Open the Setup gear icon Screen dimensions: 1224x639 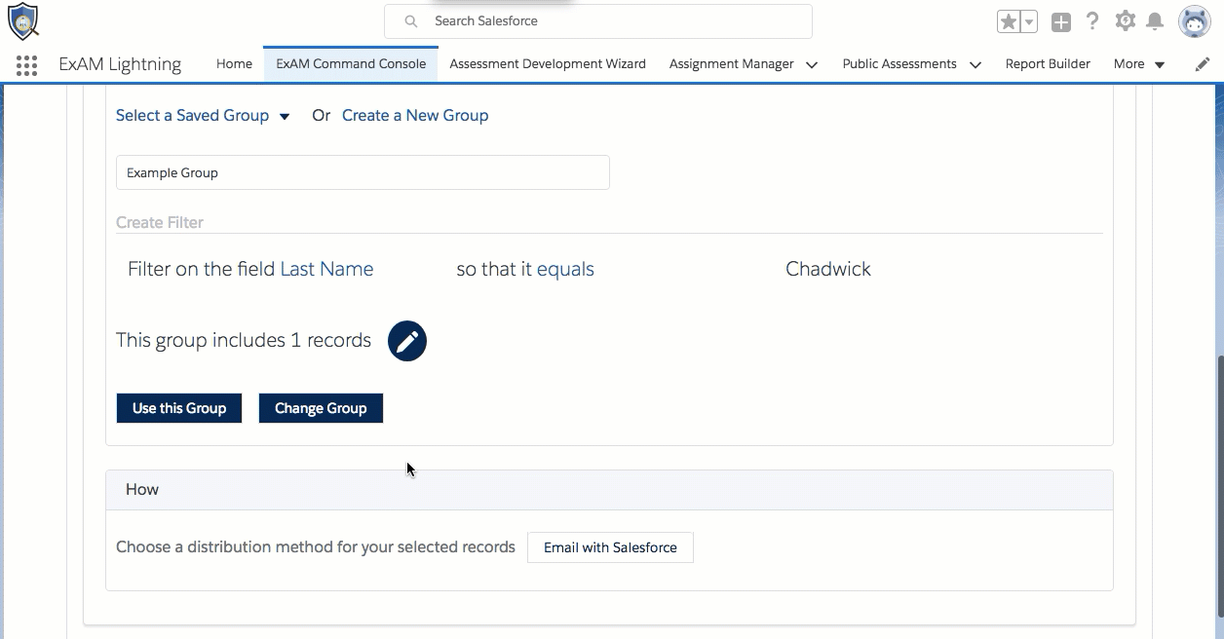pos(1125,20)
